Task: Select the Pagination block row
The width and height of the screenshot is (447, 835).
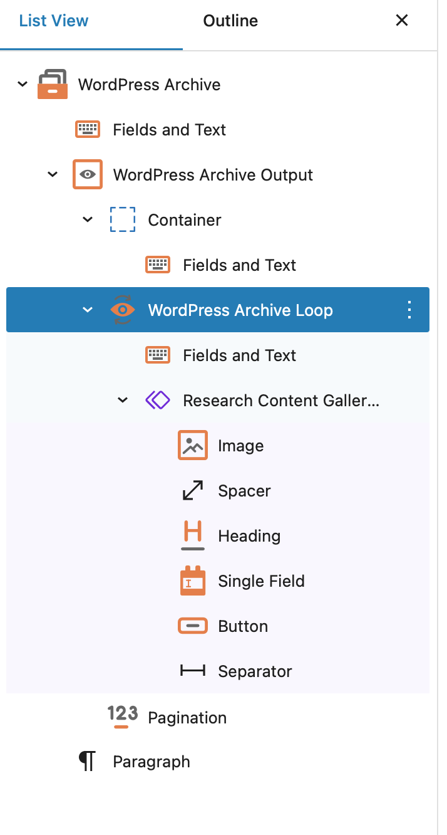Action: [x=218, y=717]
